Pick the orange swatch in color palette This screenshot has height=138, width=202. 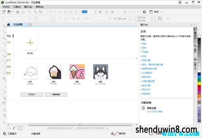pos(199,96)
